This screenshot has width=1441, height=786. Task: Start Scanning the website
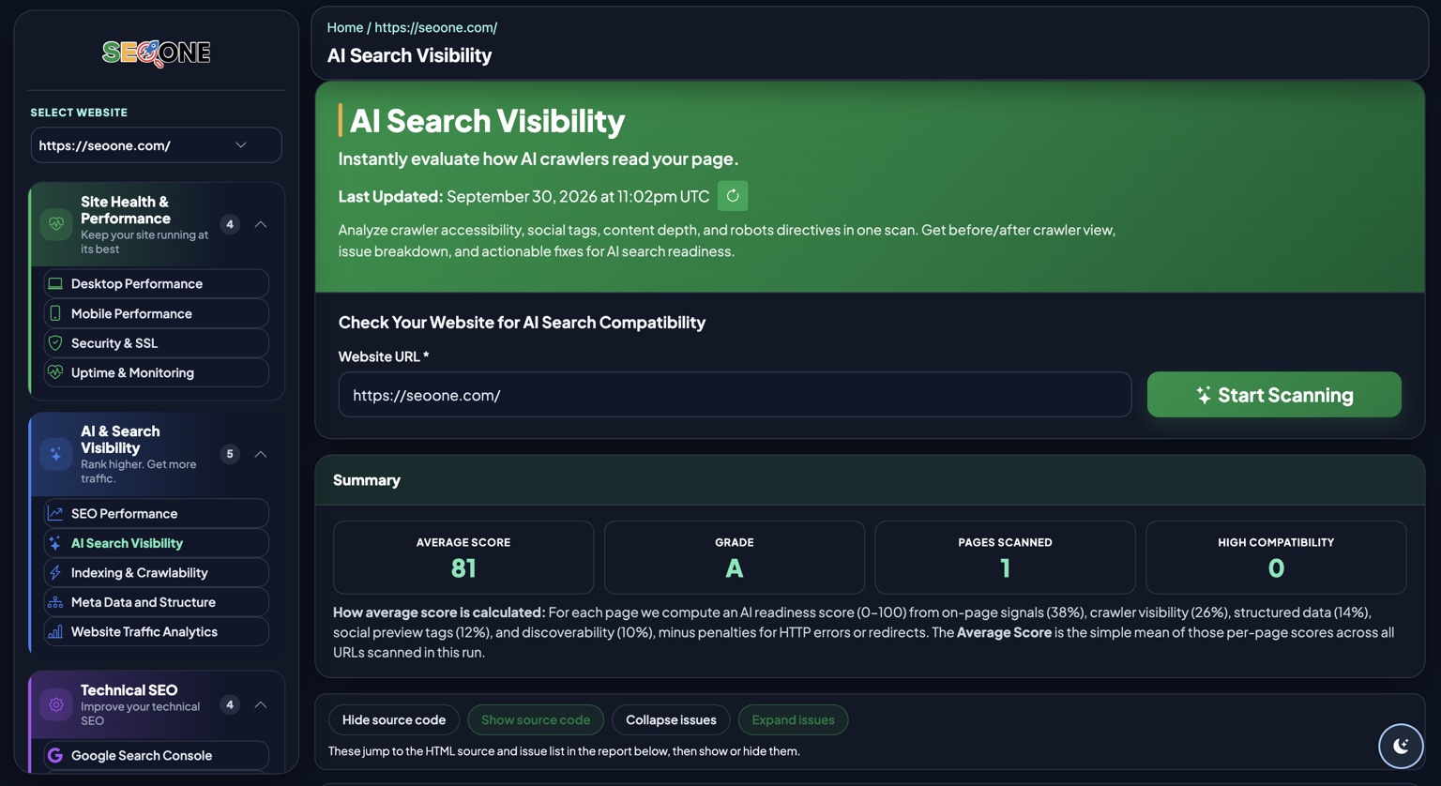coord(1274,395)
